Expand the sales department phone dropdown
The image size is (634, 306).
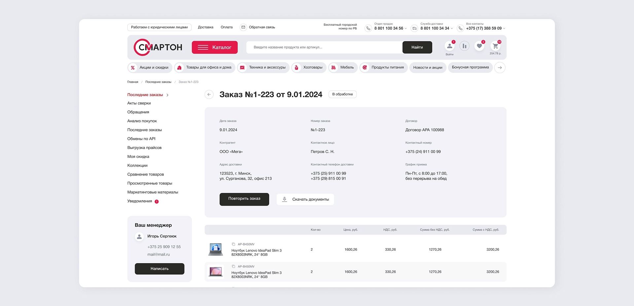coord(406,29)
